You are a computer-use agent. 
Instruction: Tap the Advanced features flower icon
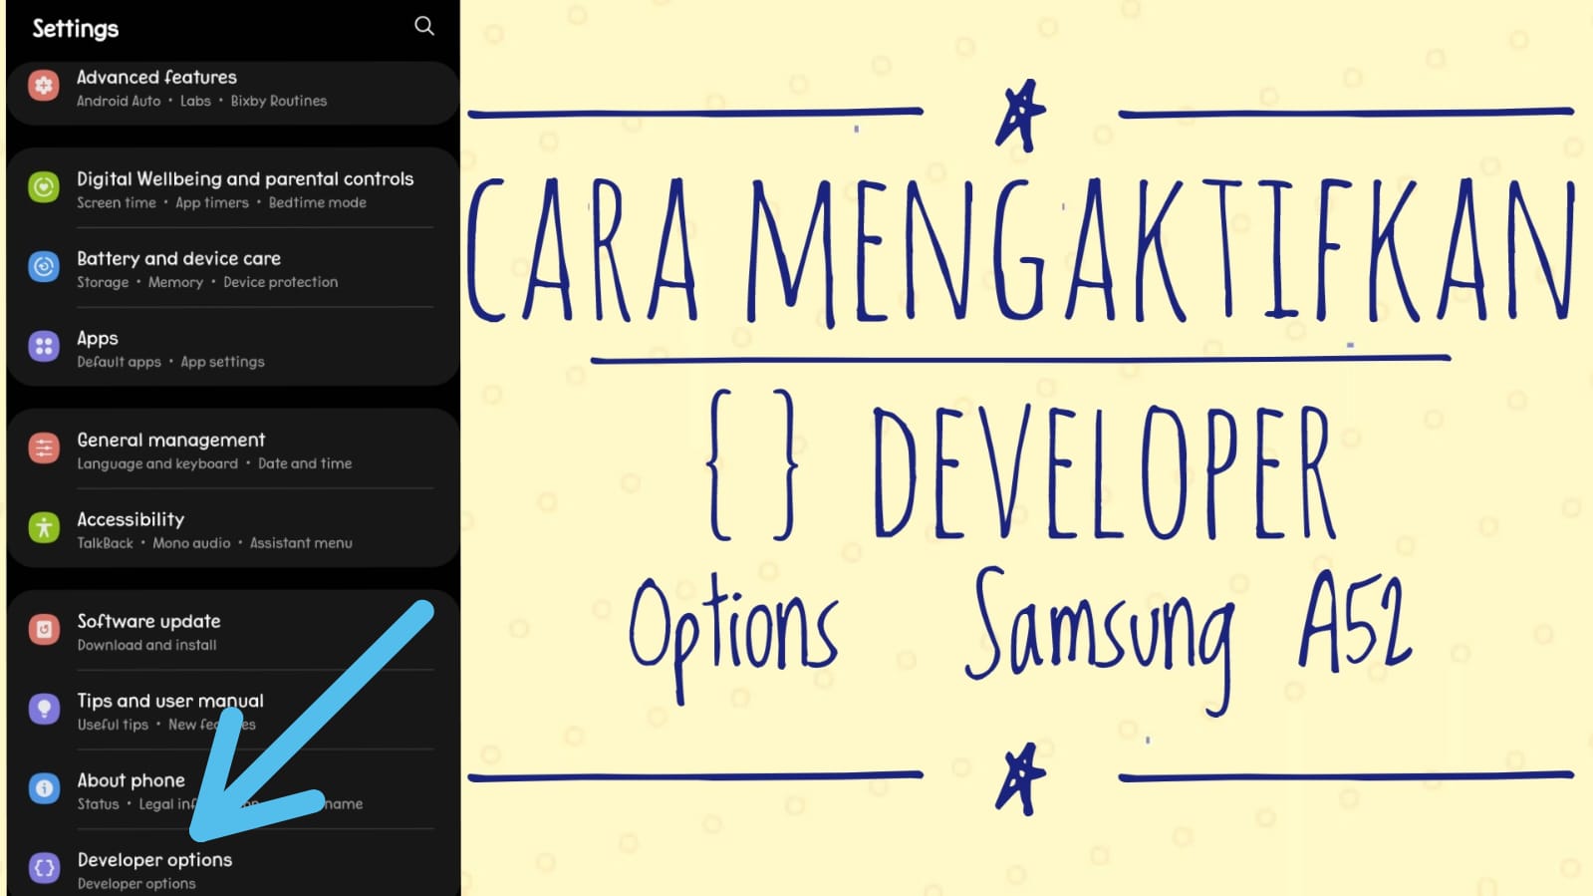(x=44, y=86)
